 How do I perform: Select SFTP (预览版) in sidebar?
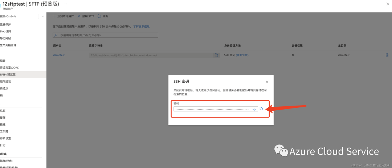pos(23,74)
